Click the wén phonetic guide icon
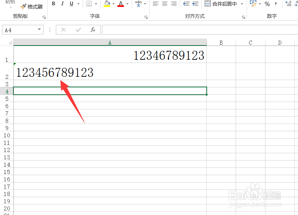This screenshot has width=298, height=215. pos(138,4)
